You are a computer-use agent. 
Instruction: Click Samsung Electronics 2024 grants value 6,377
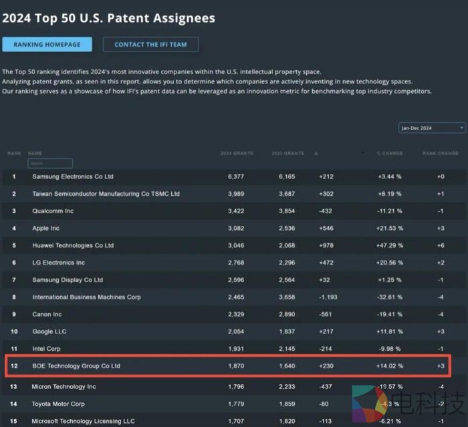[x=236, y=176]
